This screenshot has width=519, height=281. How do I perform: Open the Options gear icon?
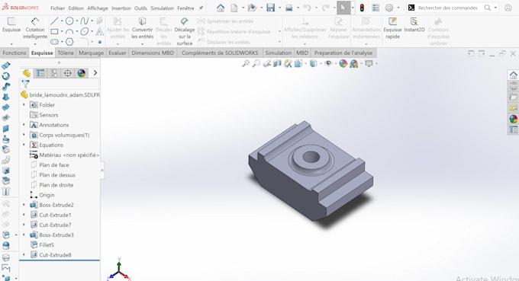pos(389,8)
